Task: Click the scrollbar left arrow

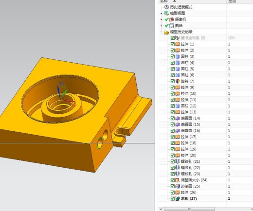Action: pyautogui.click(x=161, y=209)
